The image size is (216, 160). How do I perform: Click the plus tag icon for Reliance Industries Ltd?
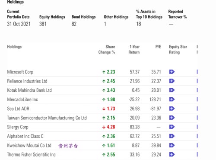coord(172,81)
